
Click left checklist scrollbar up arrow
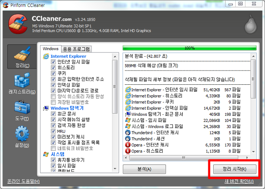pos(115,56)
